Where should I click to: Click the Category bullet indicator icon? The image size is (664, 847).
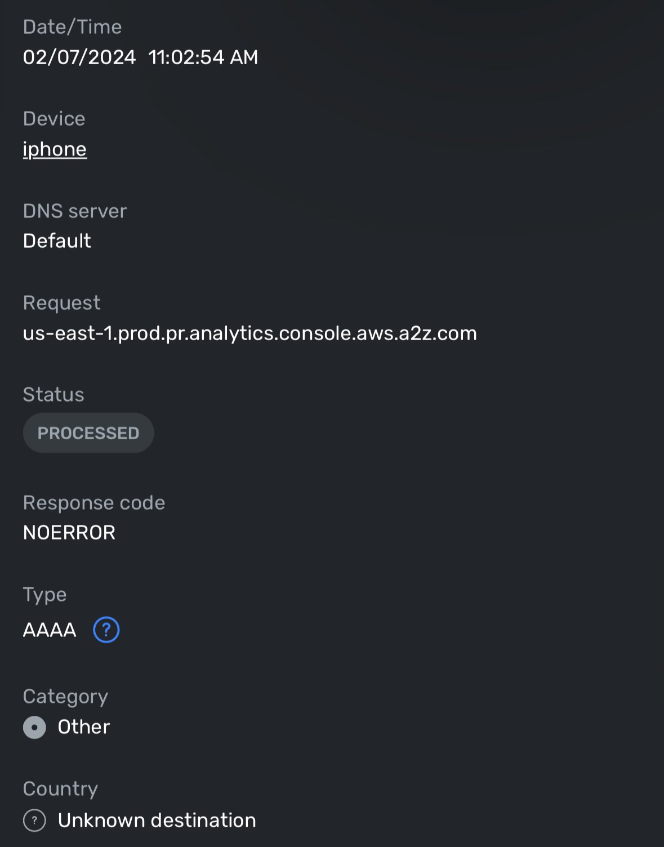34,727
